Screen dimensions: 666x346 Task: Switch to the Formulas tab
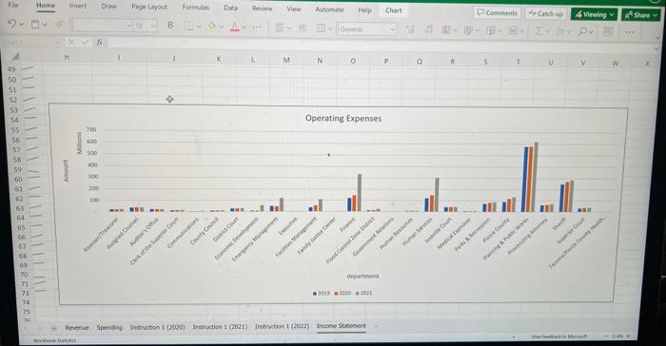click(x=195, y=8)
